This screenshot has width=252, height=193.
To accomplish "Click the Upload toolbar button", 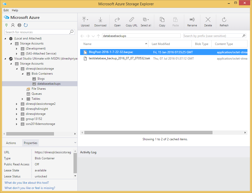I will pos(85,22).
